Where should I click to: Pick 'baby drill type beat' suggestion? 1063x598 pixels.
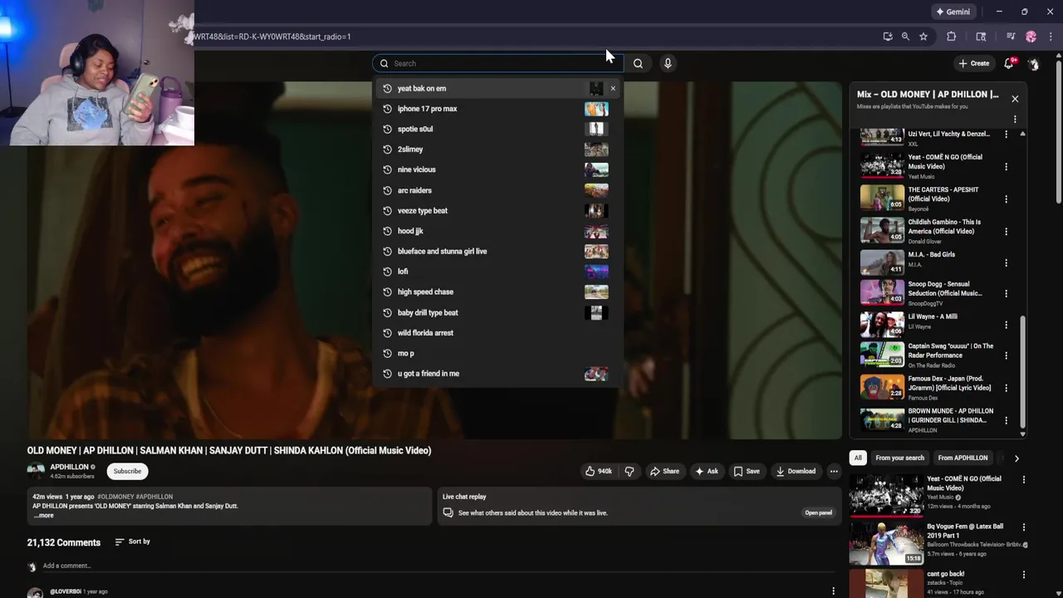coord(497,312)
